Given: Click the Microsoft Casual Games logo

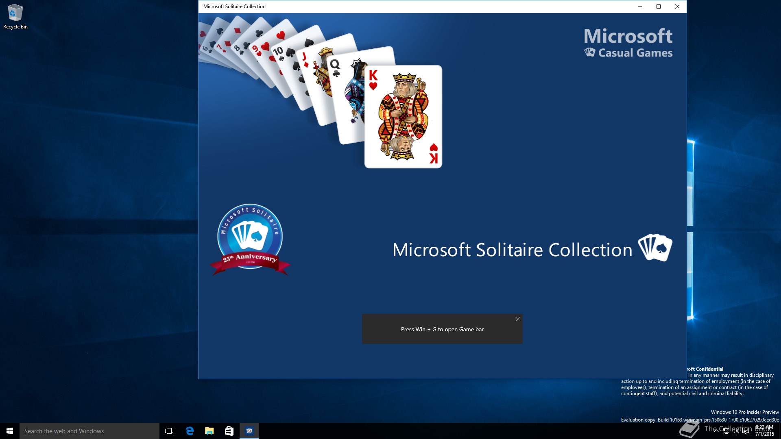Looking at the screenshot, I should (628, 43).
